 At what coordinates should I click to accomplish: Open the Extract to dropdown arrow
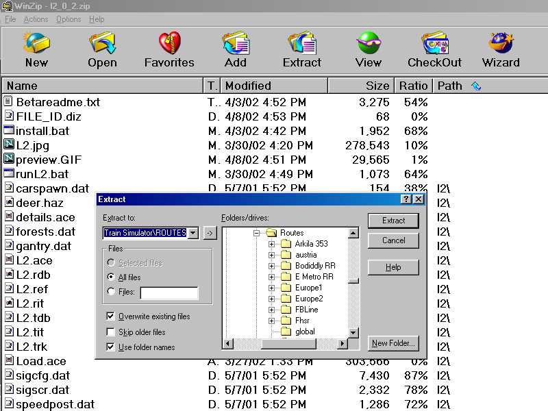(193, 233)
